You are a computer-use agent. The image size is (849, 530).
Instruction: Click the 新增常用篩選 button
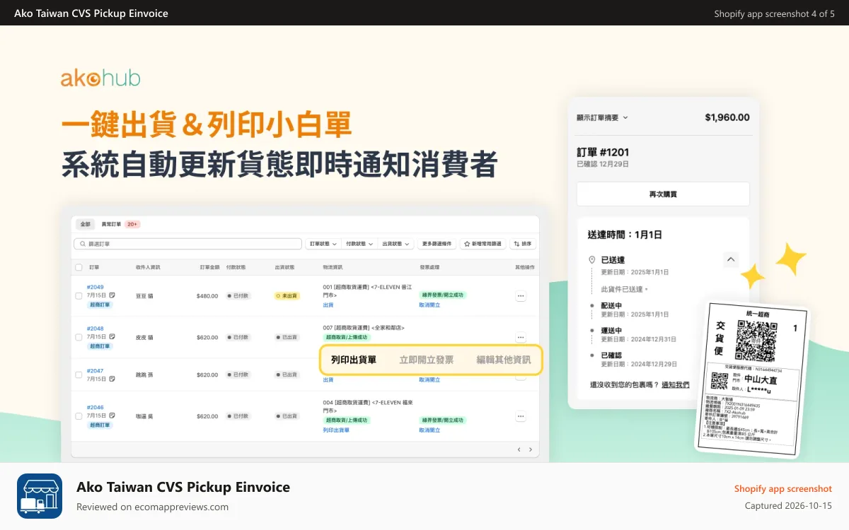(483, 244)
